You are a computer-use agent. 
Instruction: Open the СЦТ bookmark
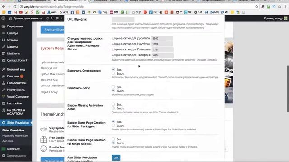pyautogui.click(x=136, y=12)
